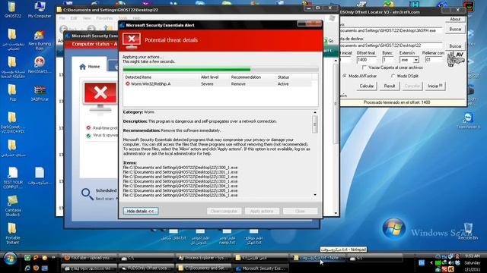This screenshot has width=487, height=273.
Task: Click the volume icon in the system tray
Action: (x=450, y=263)
